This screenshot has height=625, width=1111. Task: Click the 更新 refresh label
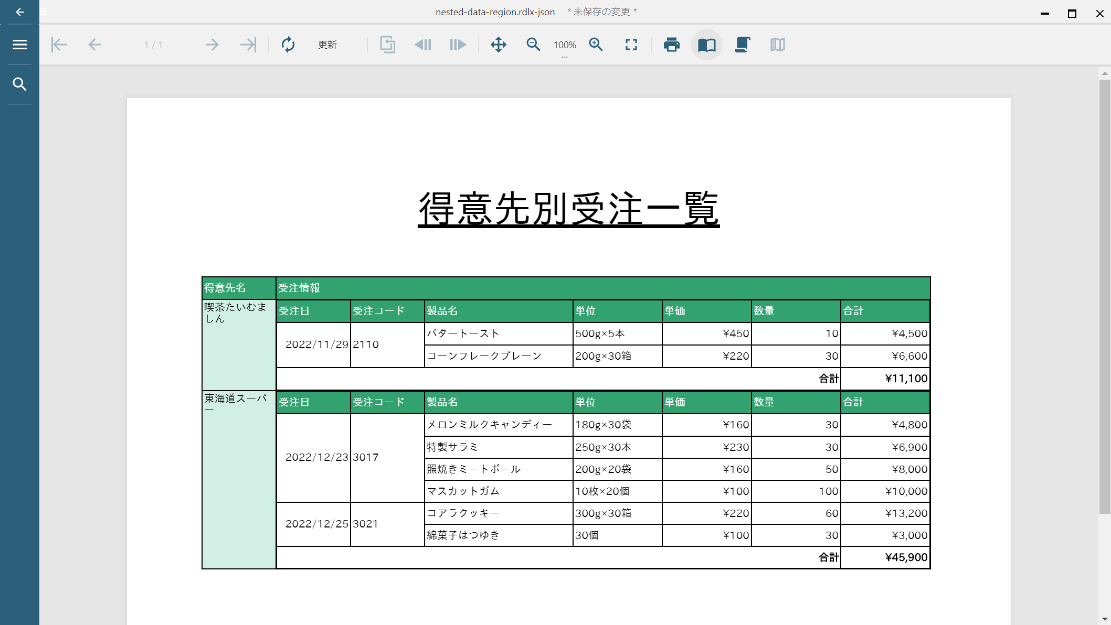(x=327, y=45)
